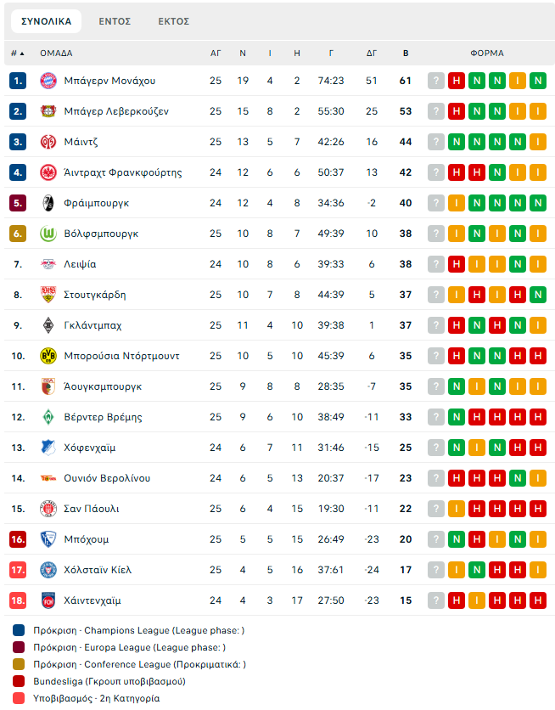Click the Werder Bremen club crest
Viewport: 555px width, 710px height.
[48, 417]
